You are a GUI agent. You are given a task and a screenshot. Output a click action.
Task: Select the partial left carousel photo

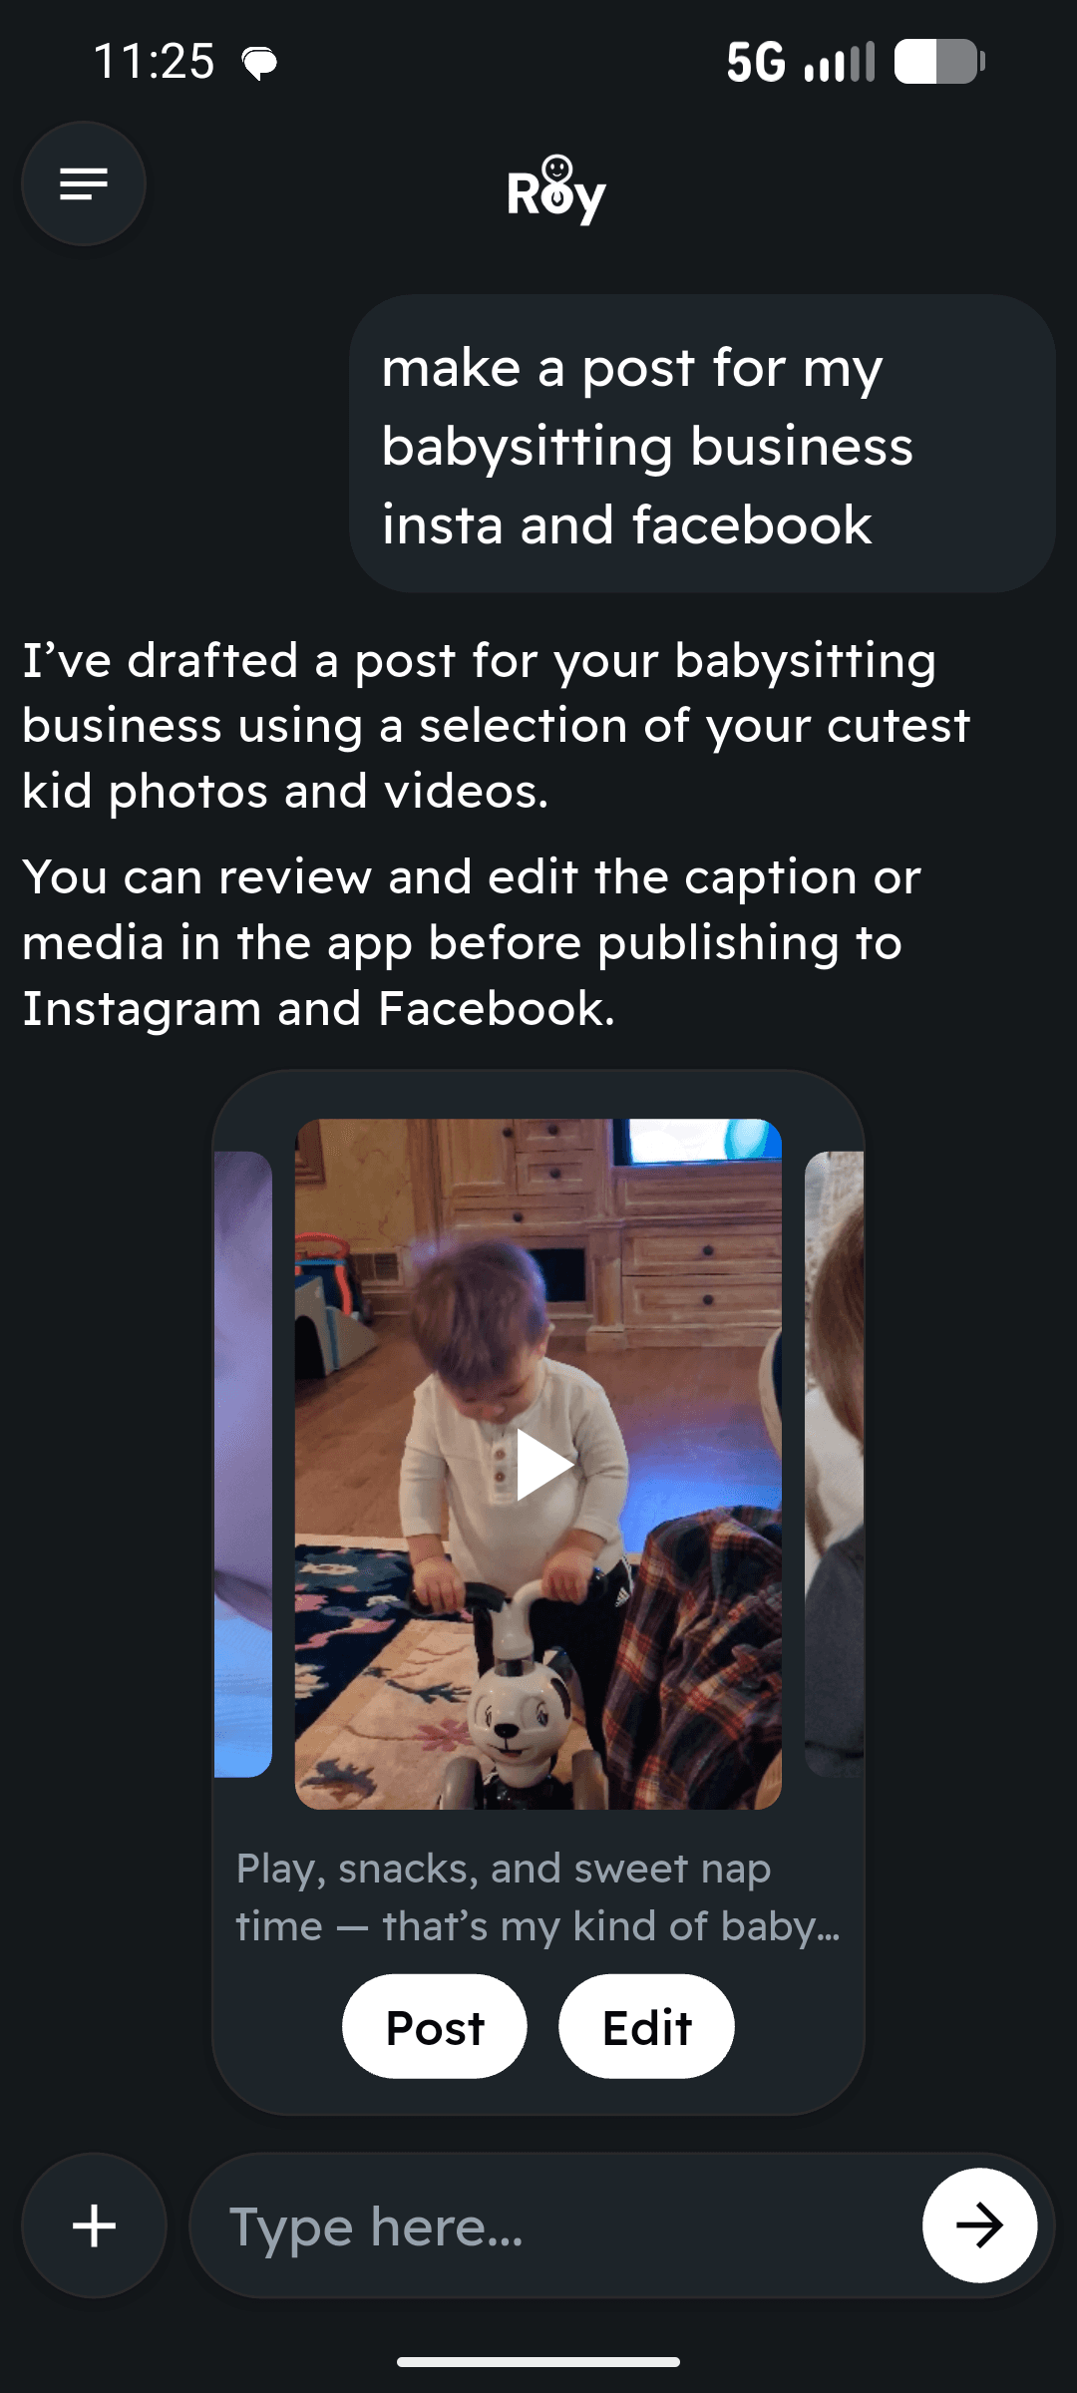click(x=243, y=1464)
